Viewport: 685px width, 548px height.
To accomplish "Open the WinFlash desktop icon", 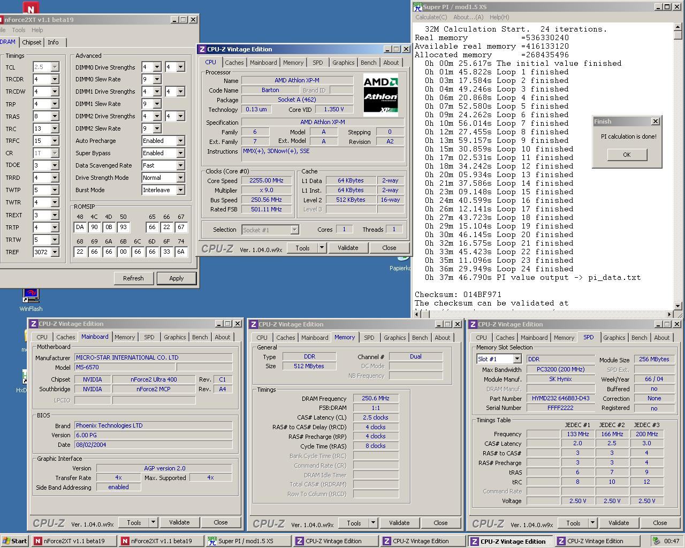I will (x=31, y=300).
